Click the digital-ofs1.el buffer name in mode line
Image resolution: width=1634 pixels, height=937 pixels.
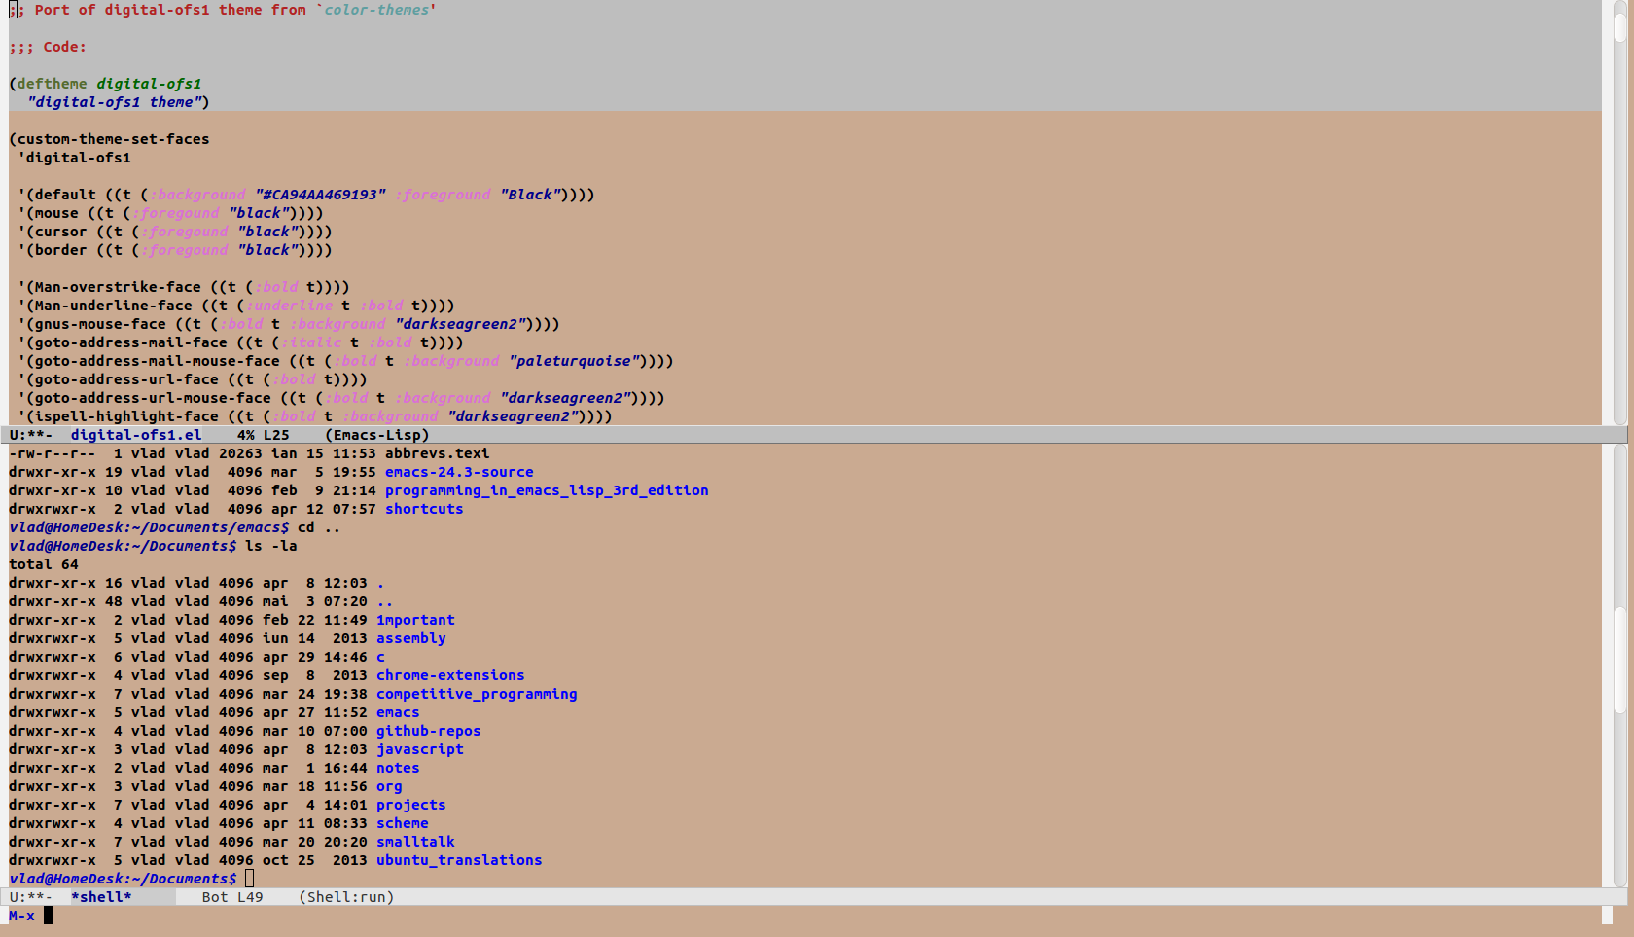tap(136, 435)
